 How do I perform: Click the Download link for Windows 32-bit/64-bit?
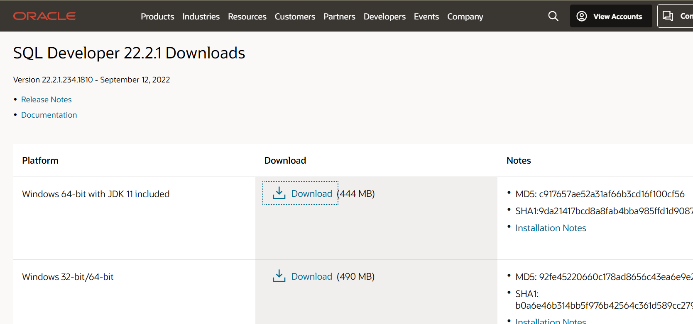coord(312,276)
